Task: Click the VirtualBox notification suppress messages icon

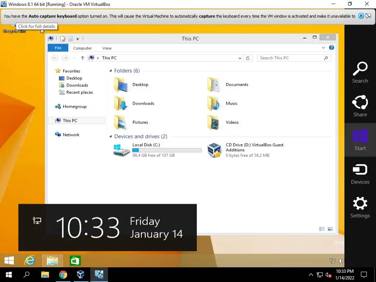Action: point(368,16)
